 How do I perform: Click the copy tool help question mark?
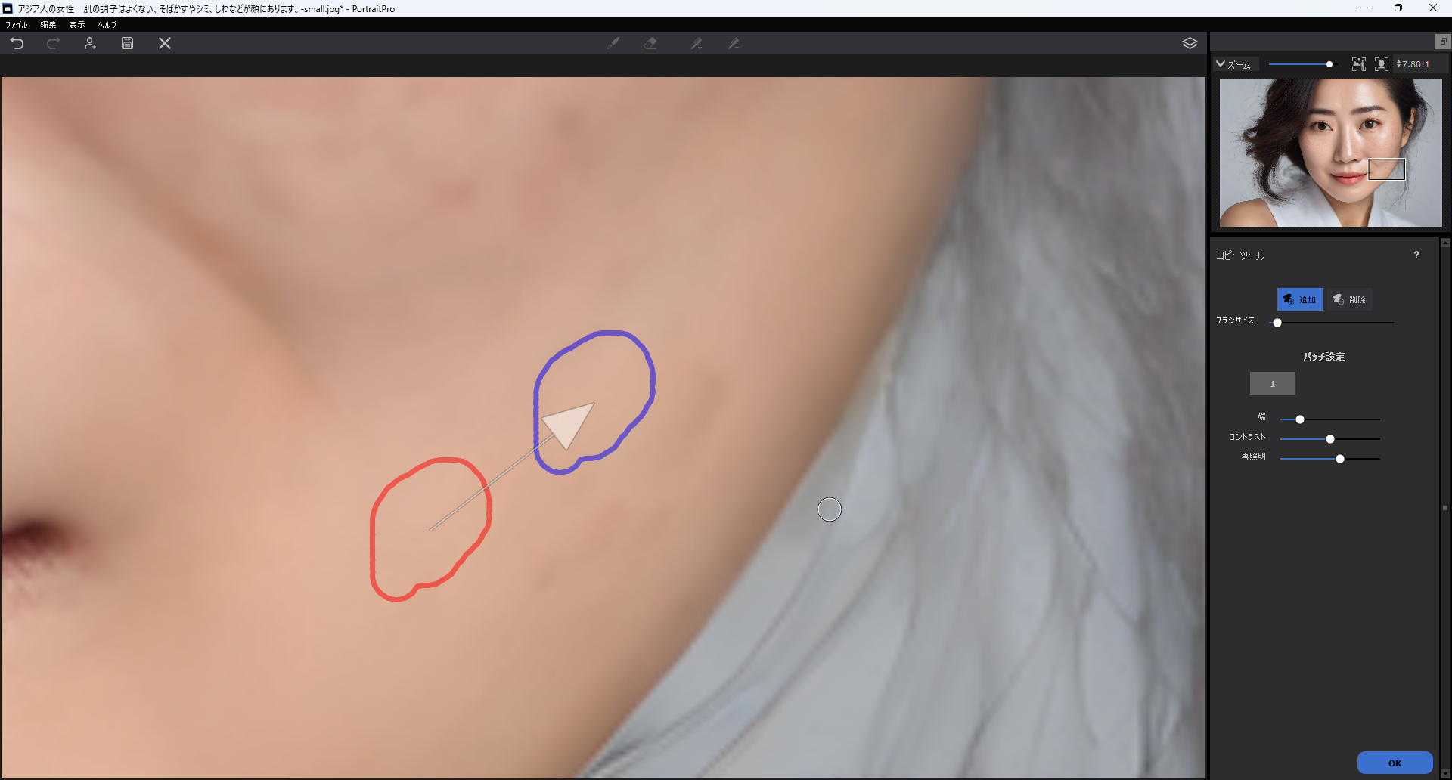tap(1416, 255)
